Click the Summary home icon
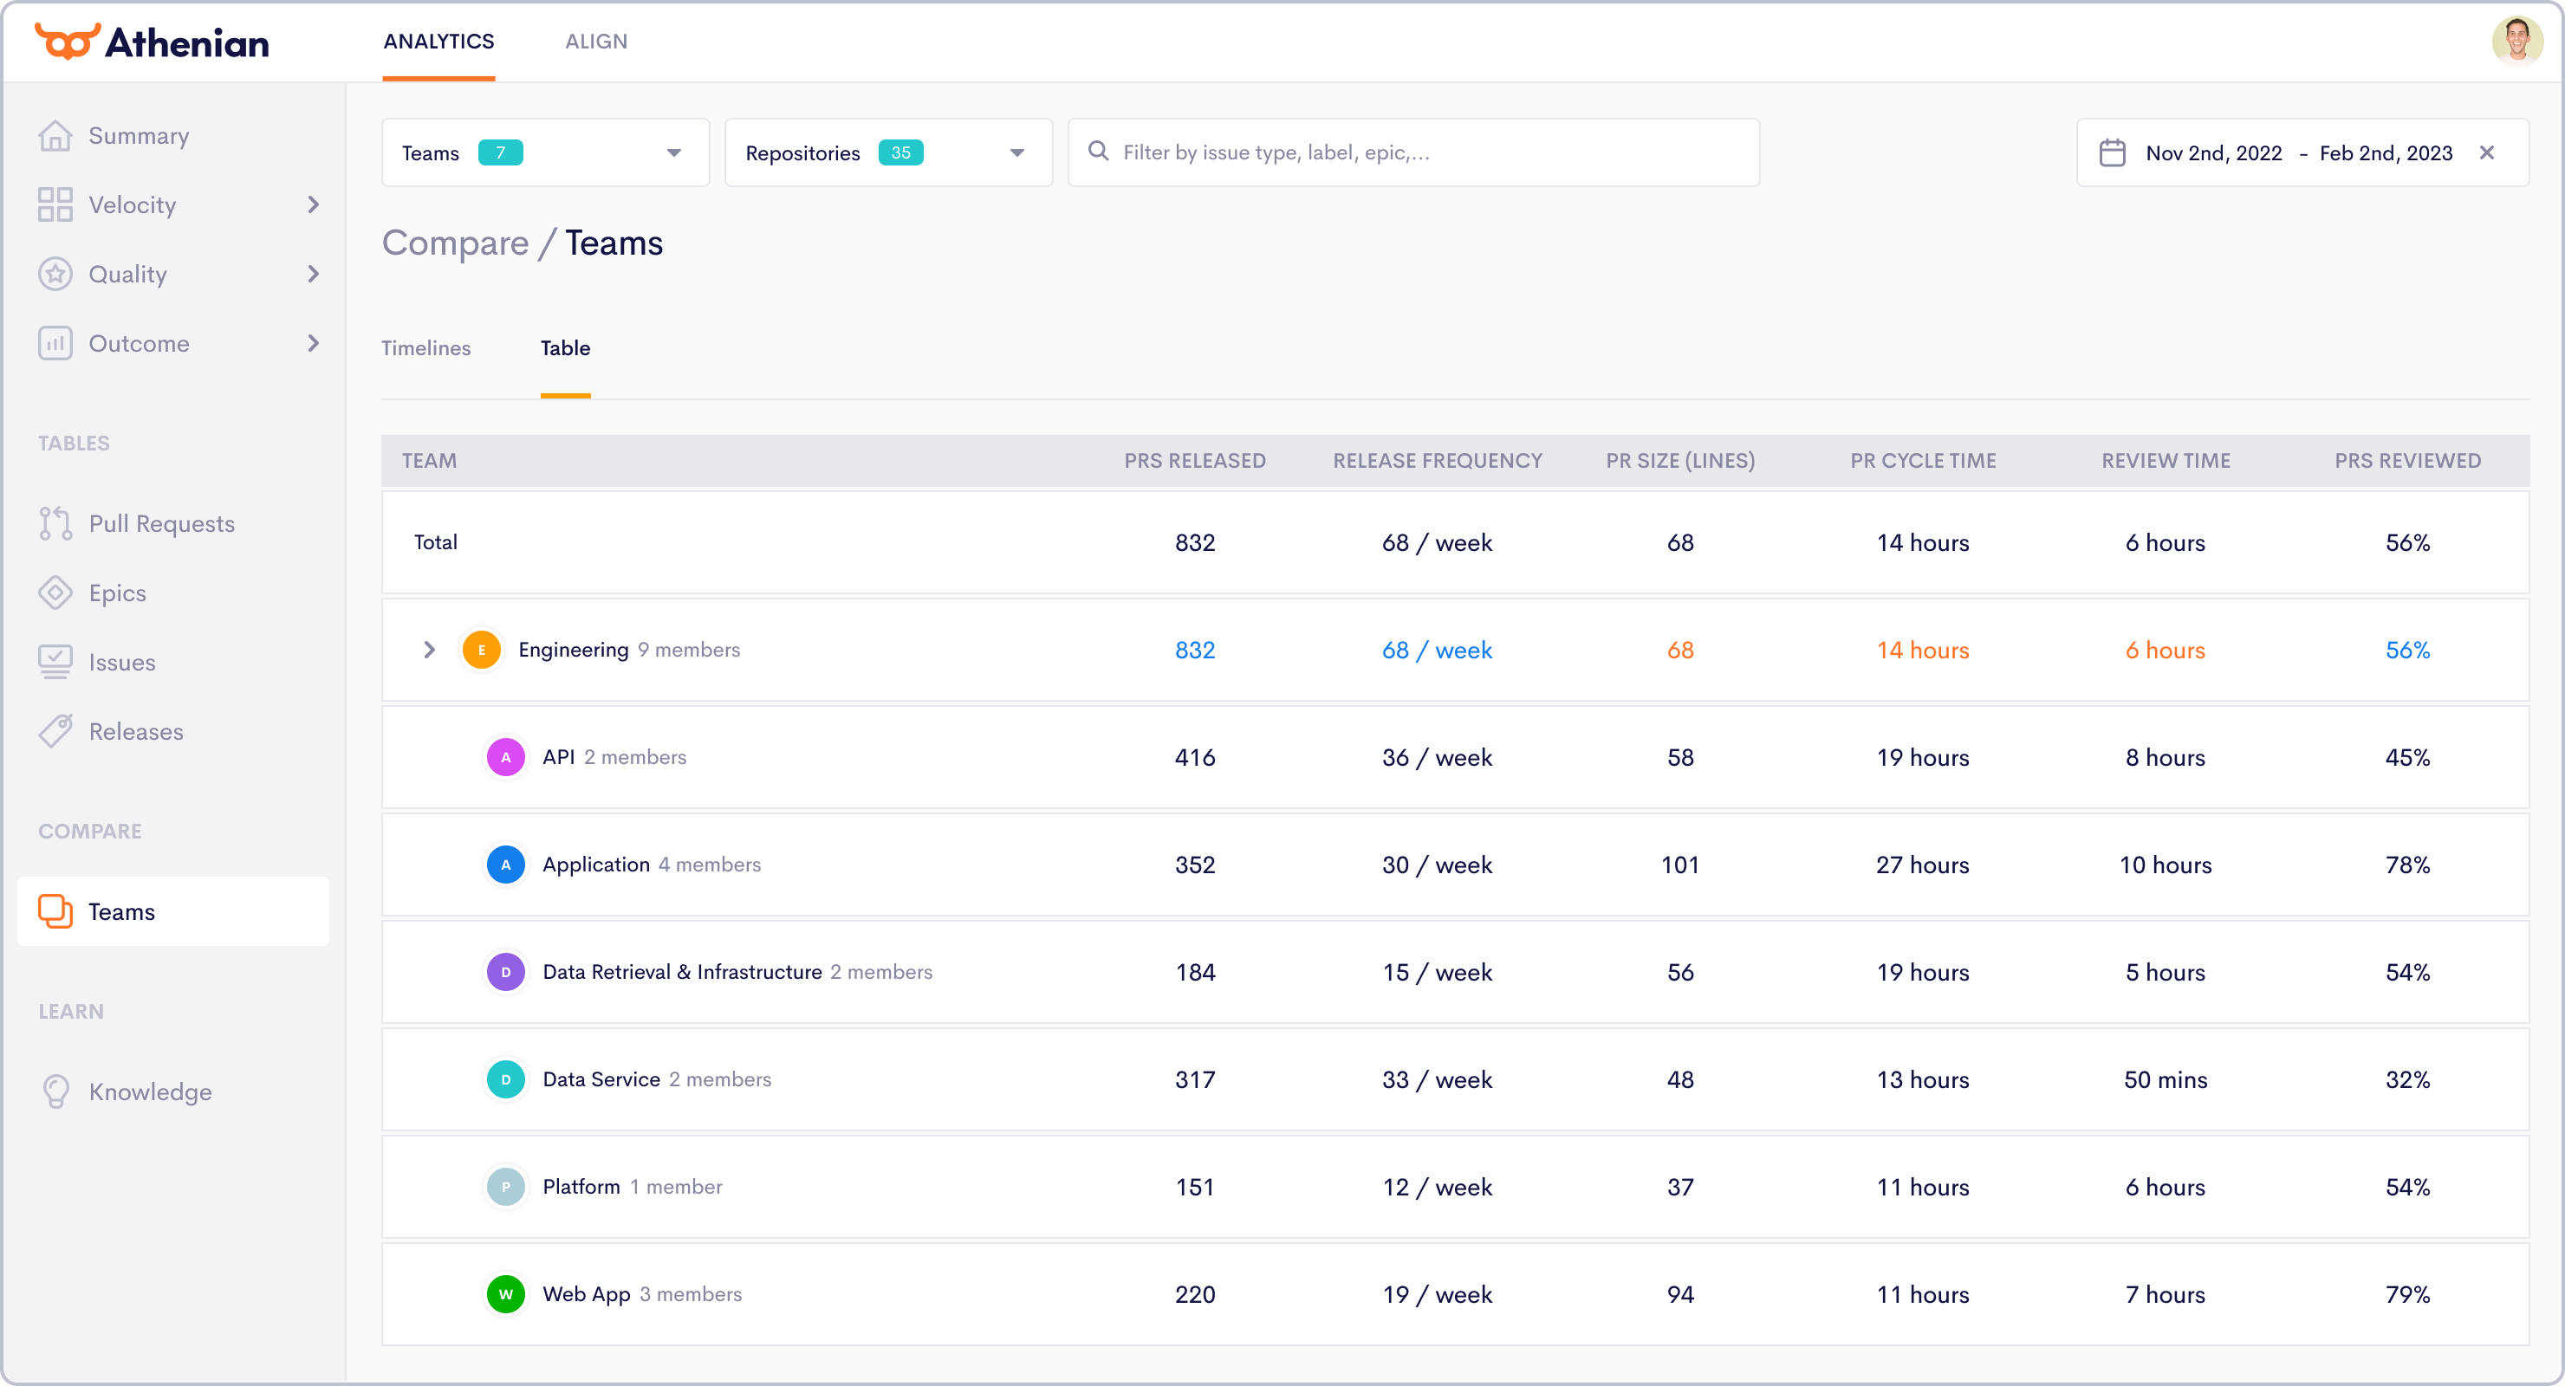 click(x=55, y=135)
